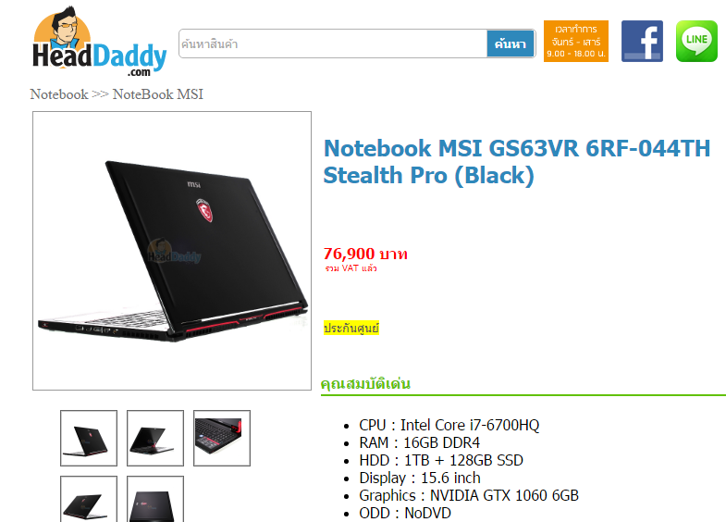Viewport: 726px width, 522px height.
Task: Click the yellow ประกันศูนย์ warranty label
Action: pyautogui.click(x=351, y=328)
